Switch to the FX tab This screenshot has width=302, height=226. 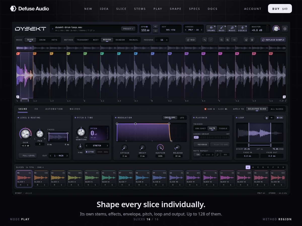coord(36,109)
